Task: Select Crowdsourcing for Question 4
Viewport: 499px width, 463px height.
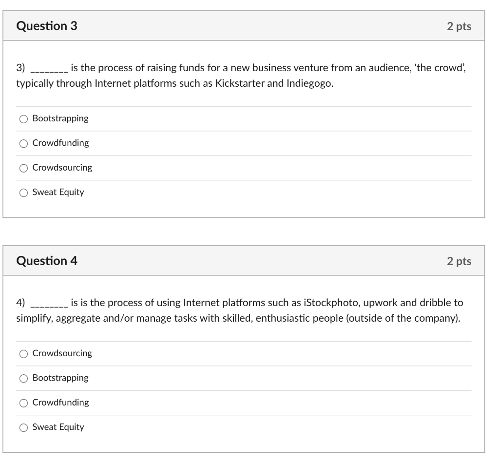Action: point(23,353)
